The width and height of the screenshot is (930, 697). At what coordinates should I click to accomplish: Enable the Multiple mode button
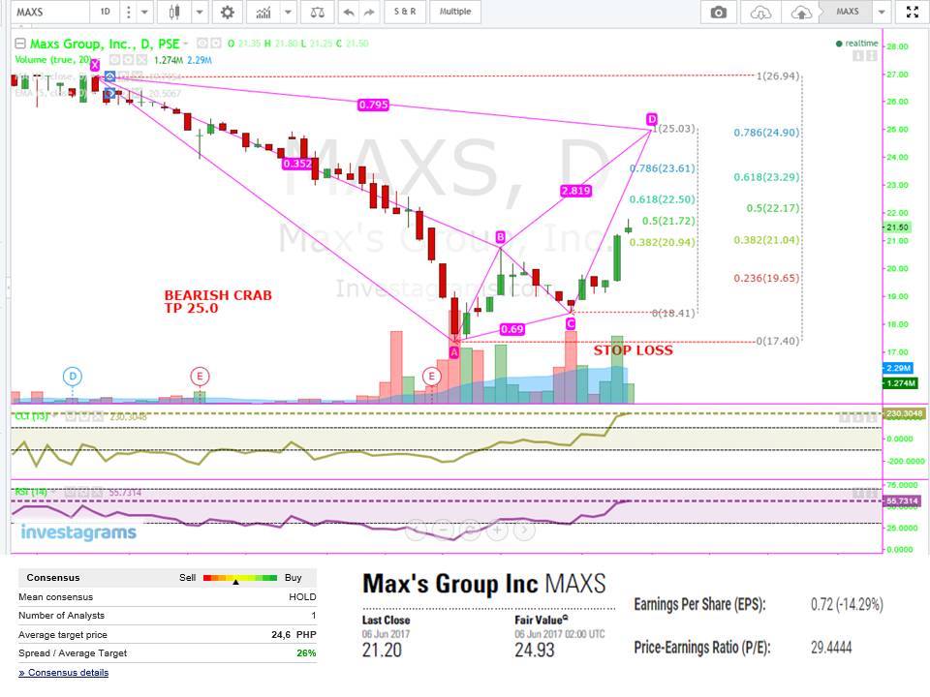tap(454, 12)
